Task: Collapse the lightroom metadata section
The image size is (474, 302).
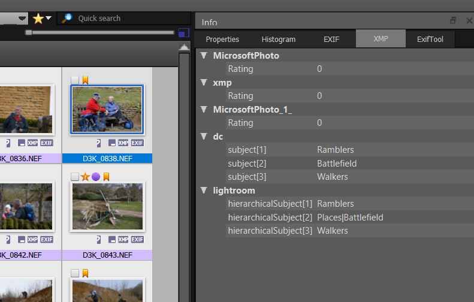Action: 204,191
